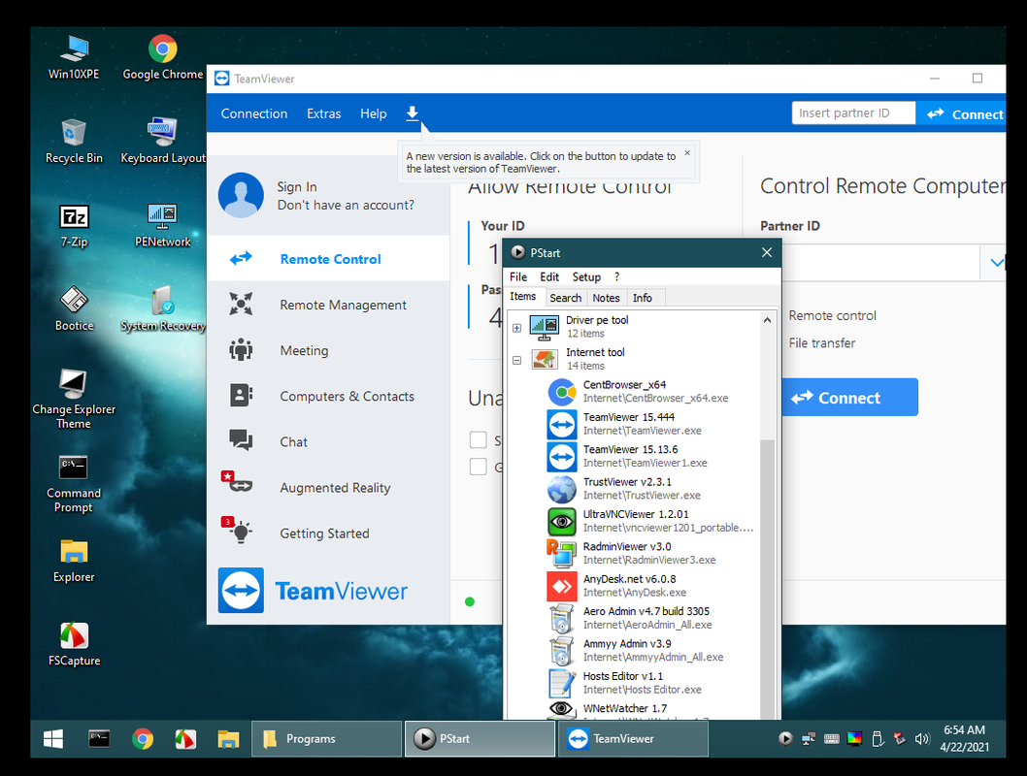Toggle the first checkbox under Unattended Access
Image resolution: width=1027 pixels, height=776 pixels.
479,439
